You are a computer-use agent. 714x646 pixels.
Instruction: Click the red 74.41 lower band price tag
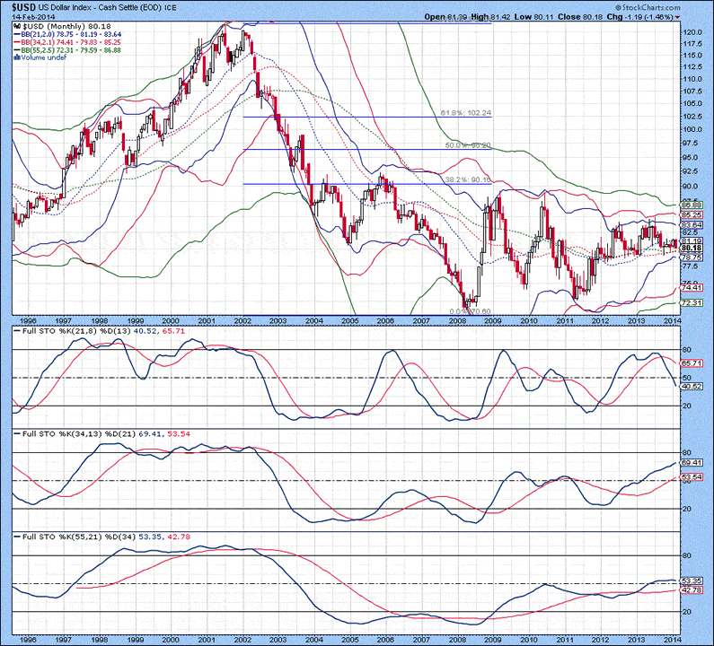pos(690,287)
